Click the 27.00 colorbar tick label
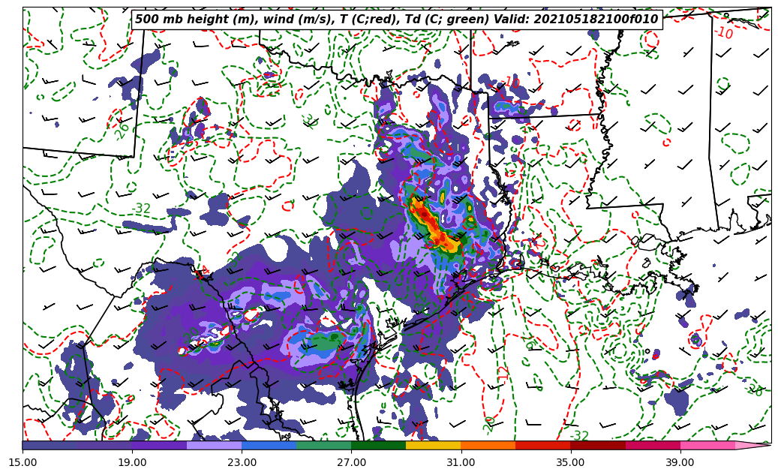Viewport: 778px width, 475px height. point(351,462)
